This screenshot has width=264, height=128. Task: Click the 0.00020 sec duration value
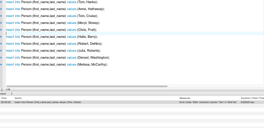click(247, 102)
